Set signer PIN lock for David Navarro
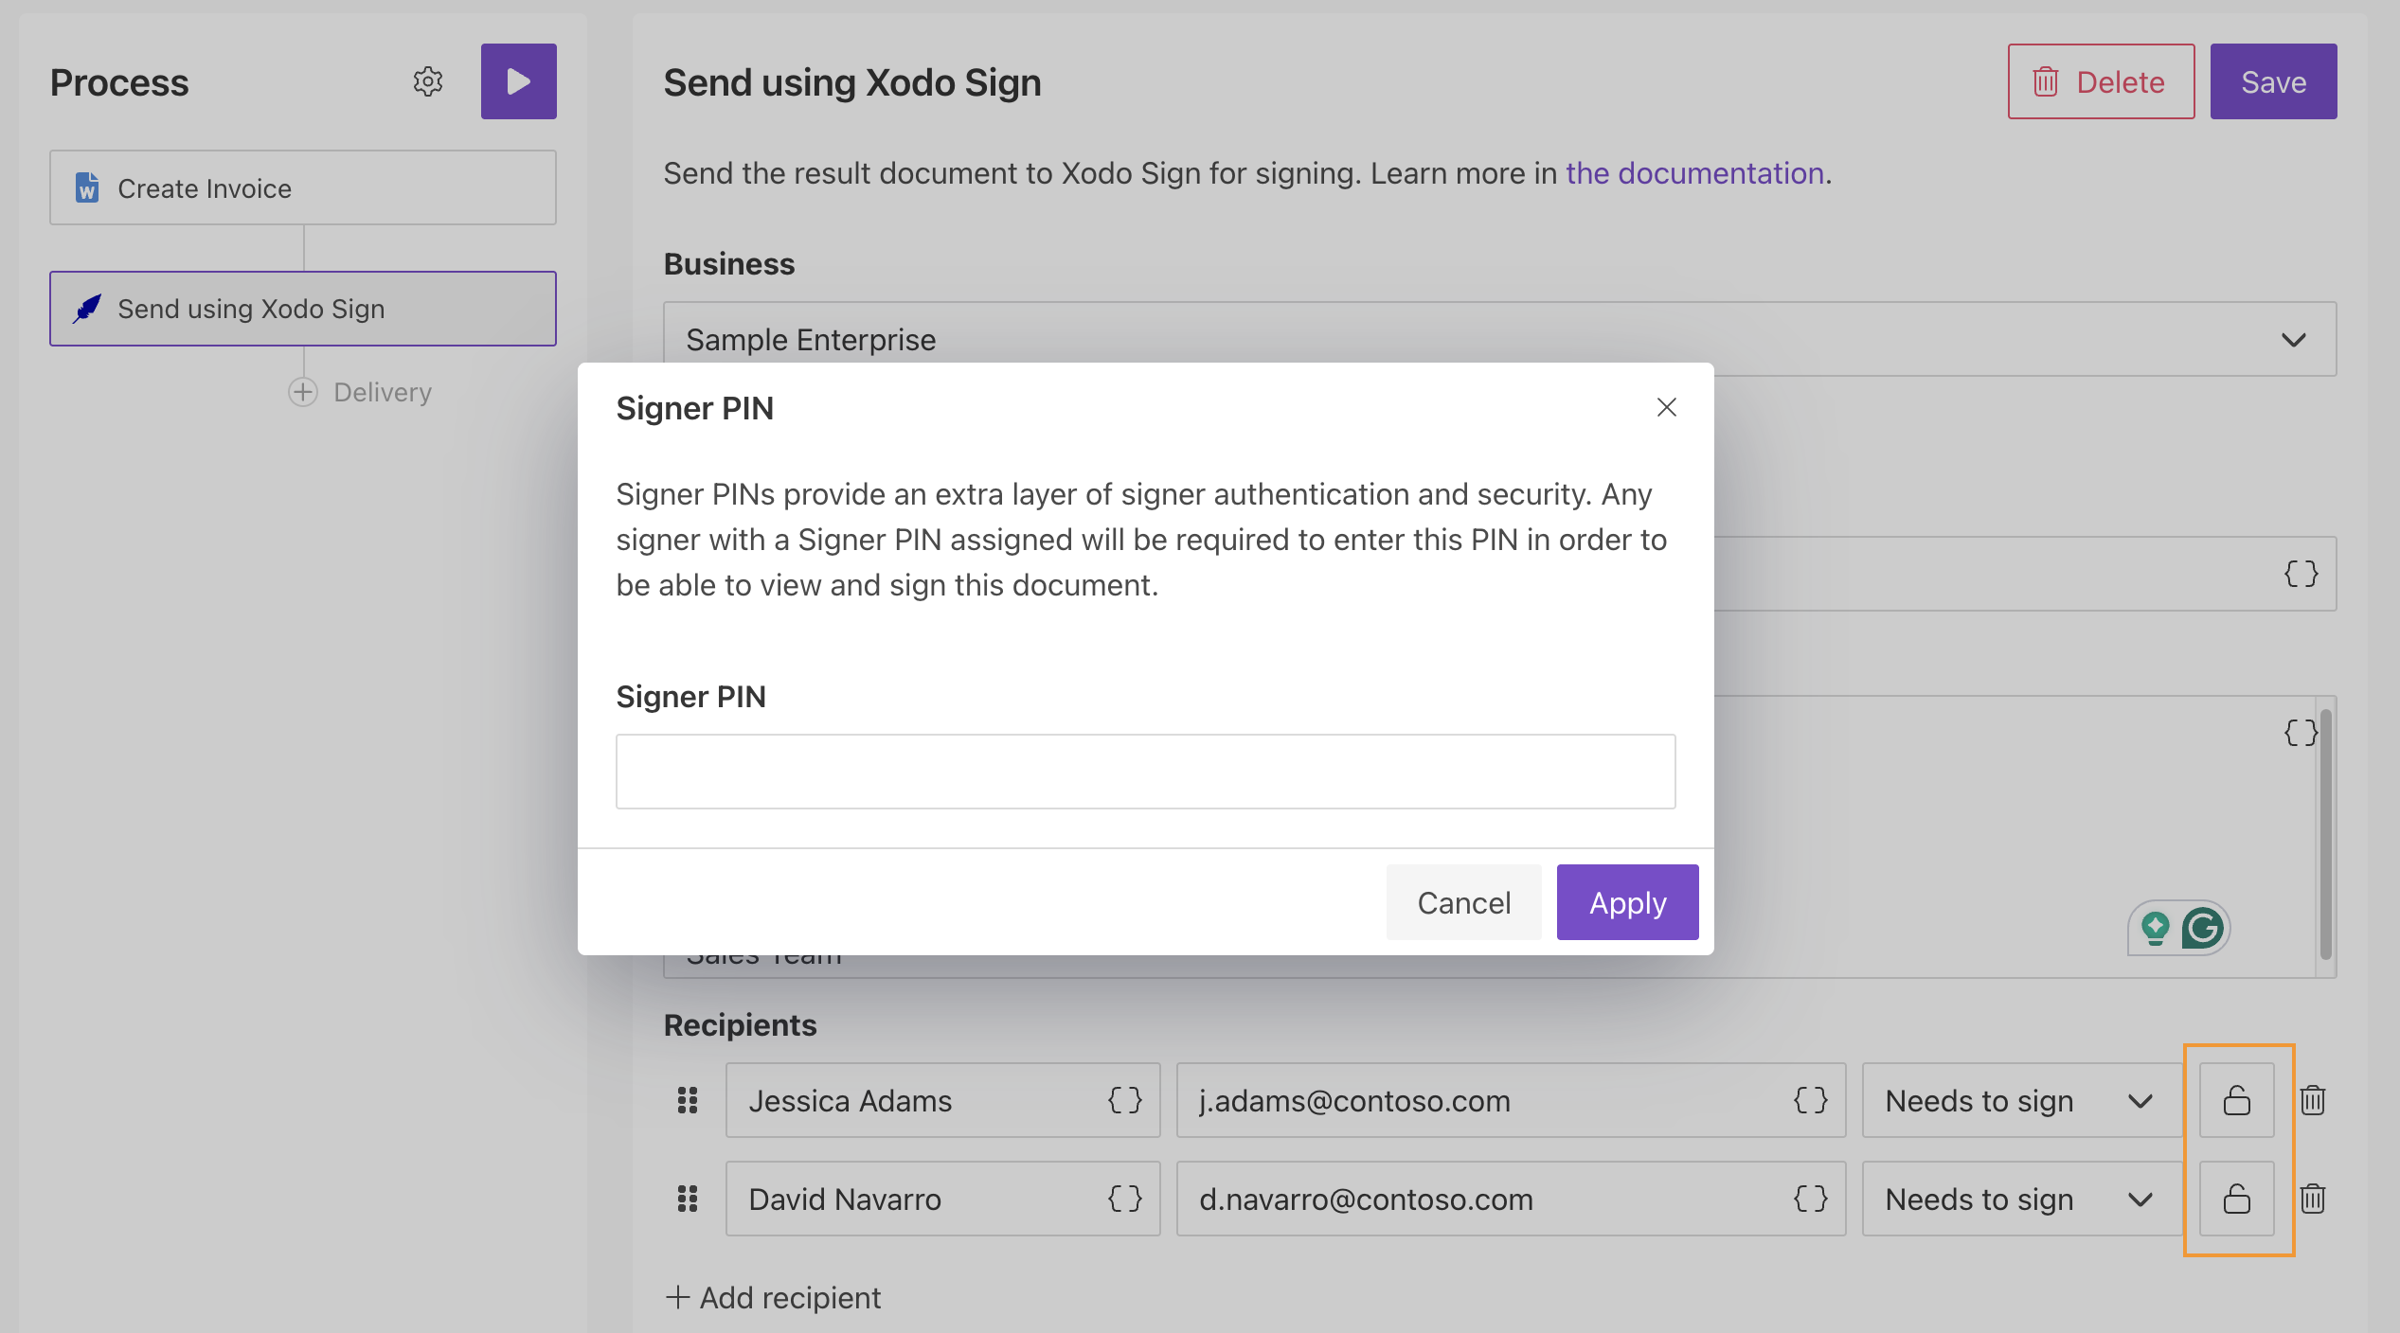 tap(2236, 1199)
